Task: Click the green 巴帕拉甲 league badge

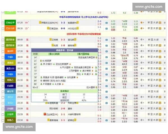Action: click(10, 23)
